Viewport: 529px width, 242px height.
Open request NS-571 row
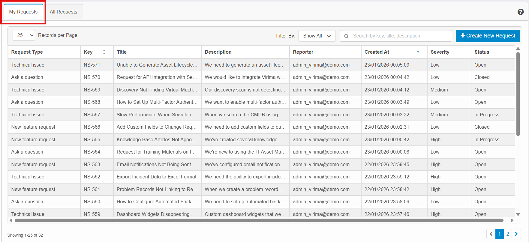click(x=92, y=65)
